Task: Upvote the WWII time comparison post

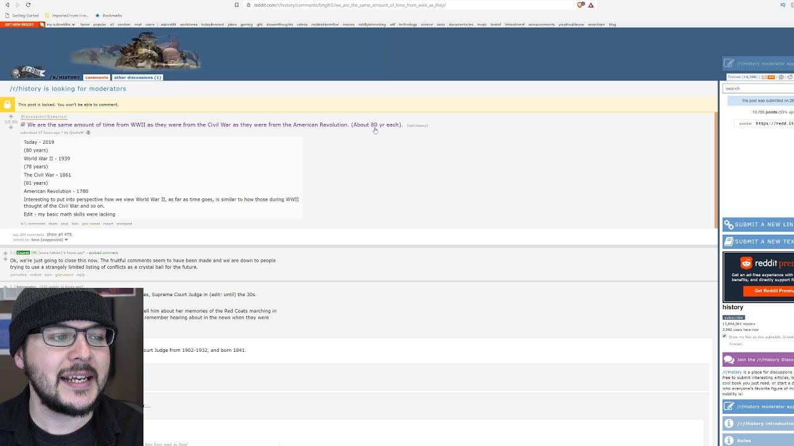Action: pos(11,116)
